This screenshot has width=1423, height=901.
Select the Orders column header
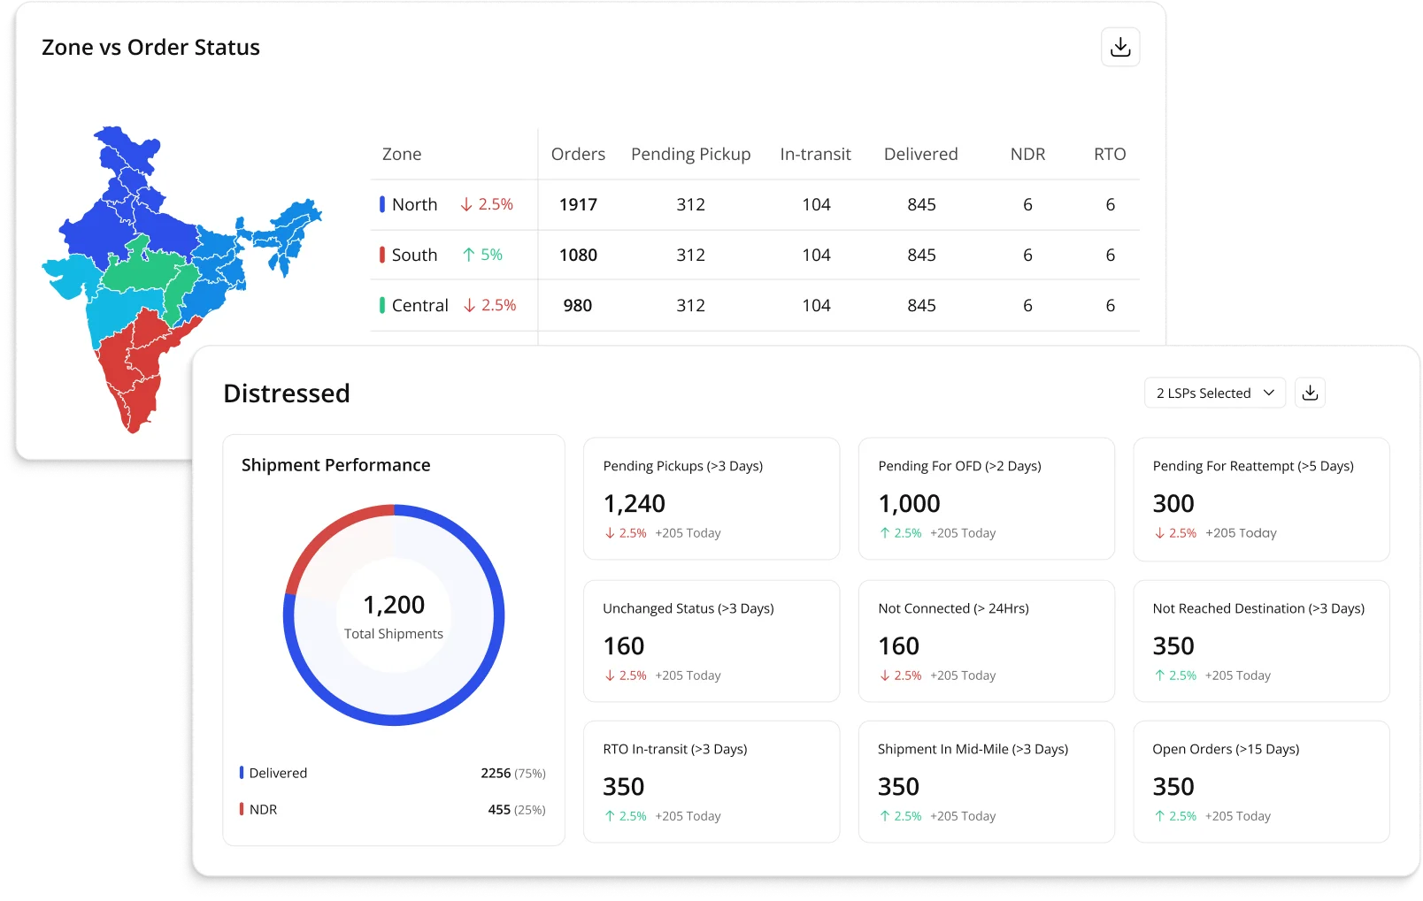click(578, 154)
